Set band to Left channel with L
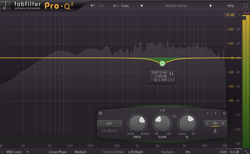This screenshot has height=154, width=250. point(207,123)
